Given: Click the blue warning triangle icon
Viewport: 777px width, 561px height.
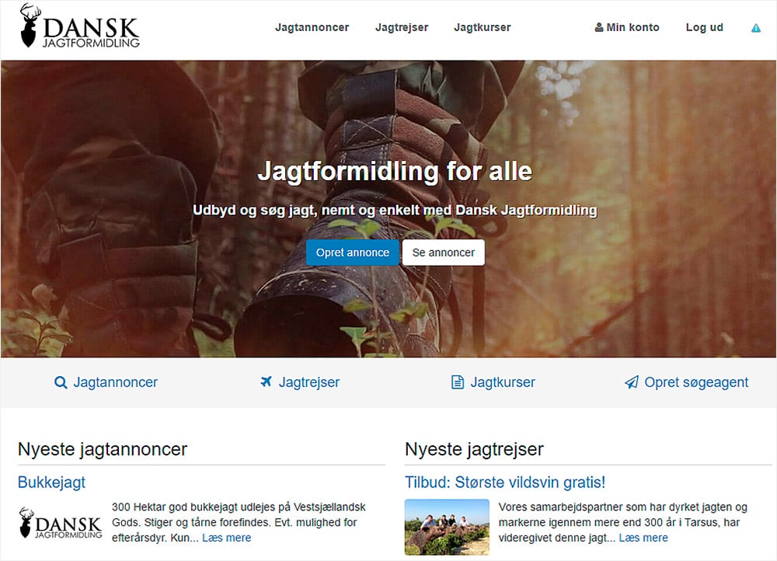Looking at the screenshot, I should click(756, 28).
